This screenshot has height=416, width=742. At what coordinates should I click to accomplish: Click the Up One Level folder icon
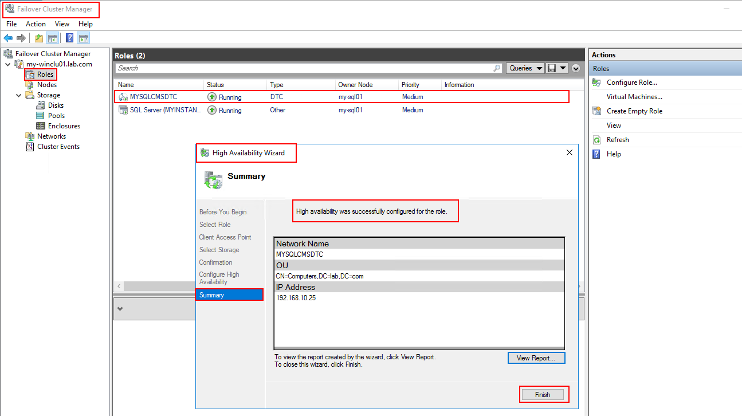(x=39, y=38)
